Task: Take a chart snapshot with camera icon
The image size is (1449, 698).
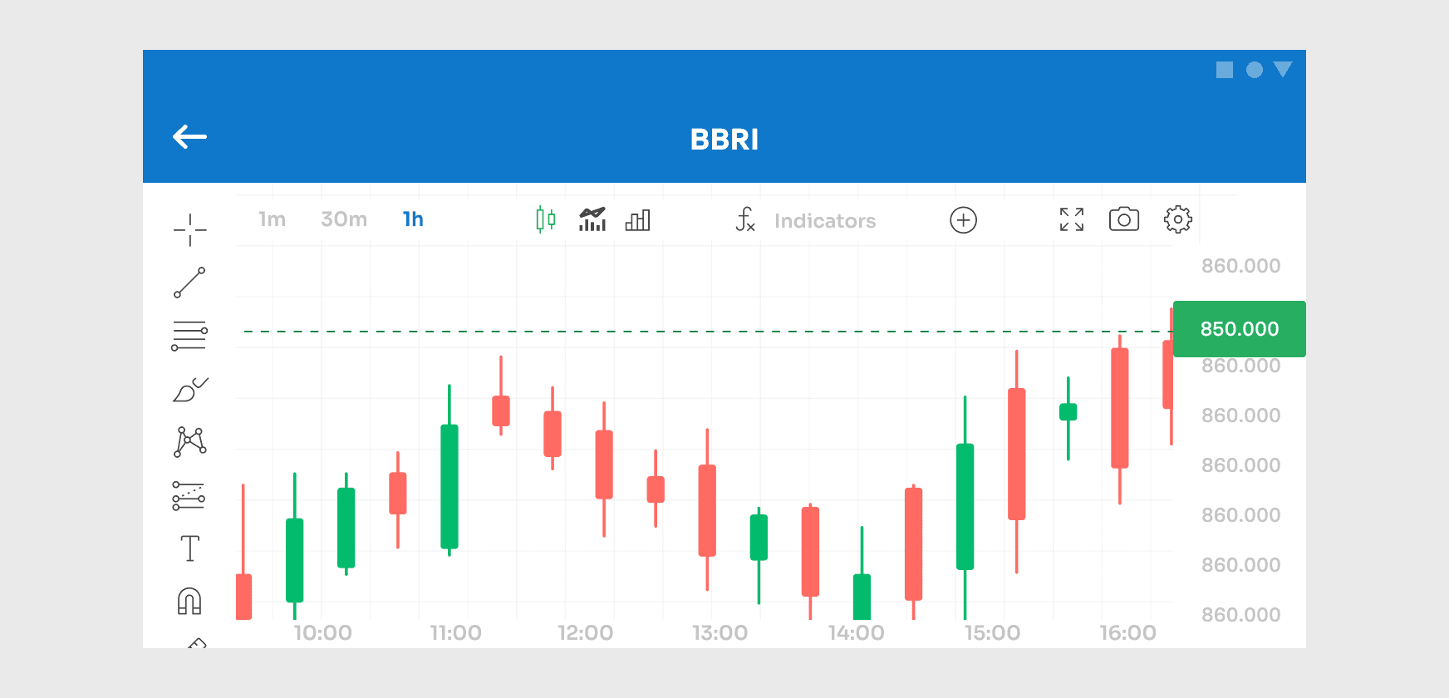Action: point(1124,219)
